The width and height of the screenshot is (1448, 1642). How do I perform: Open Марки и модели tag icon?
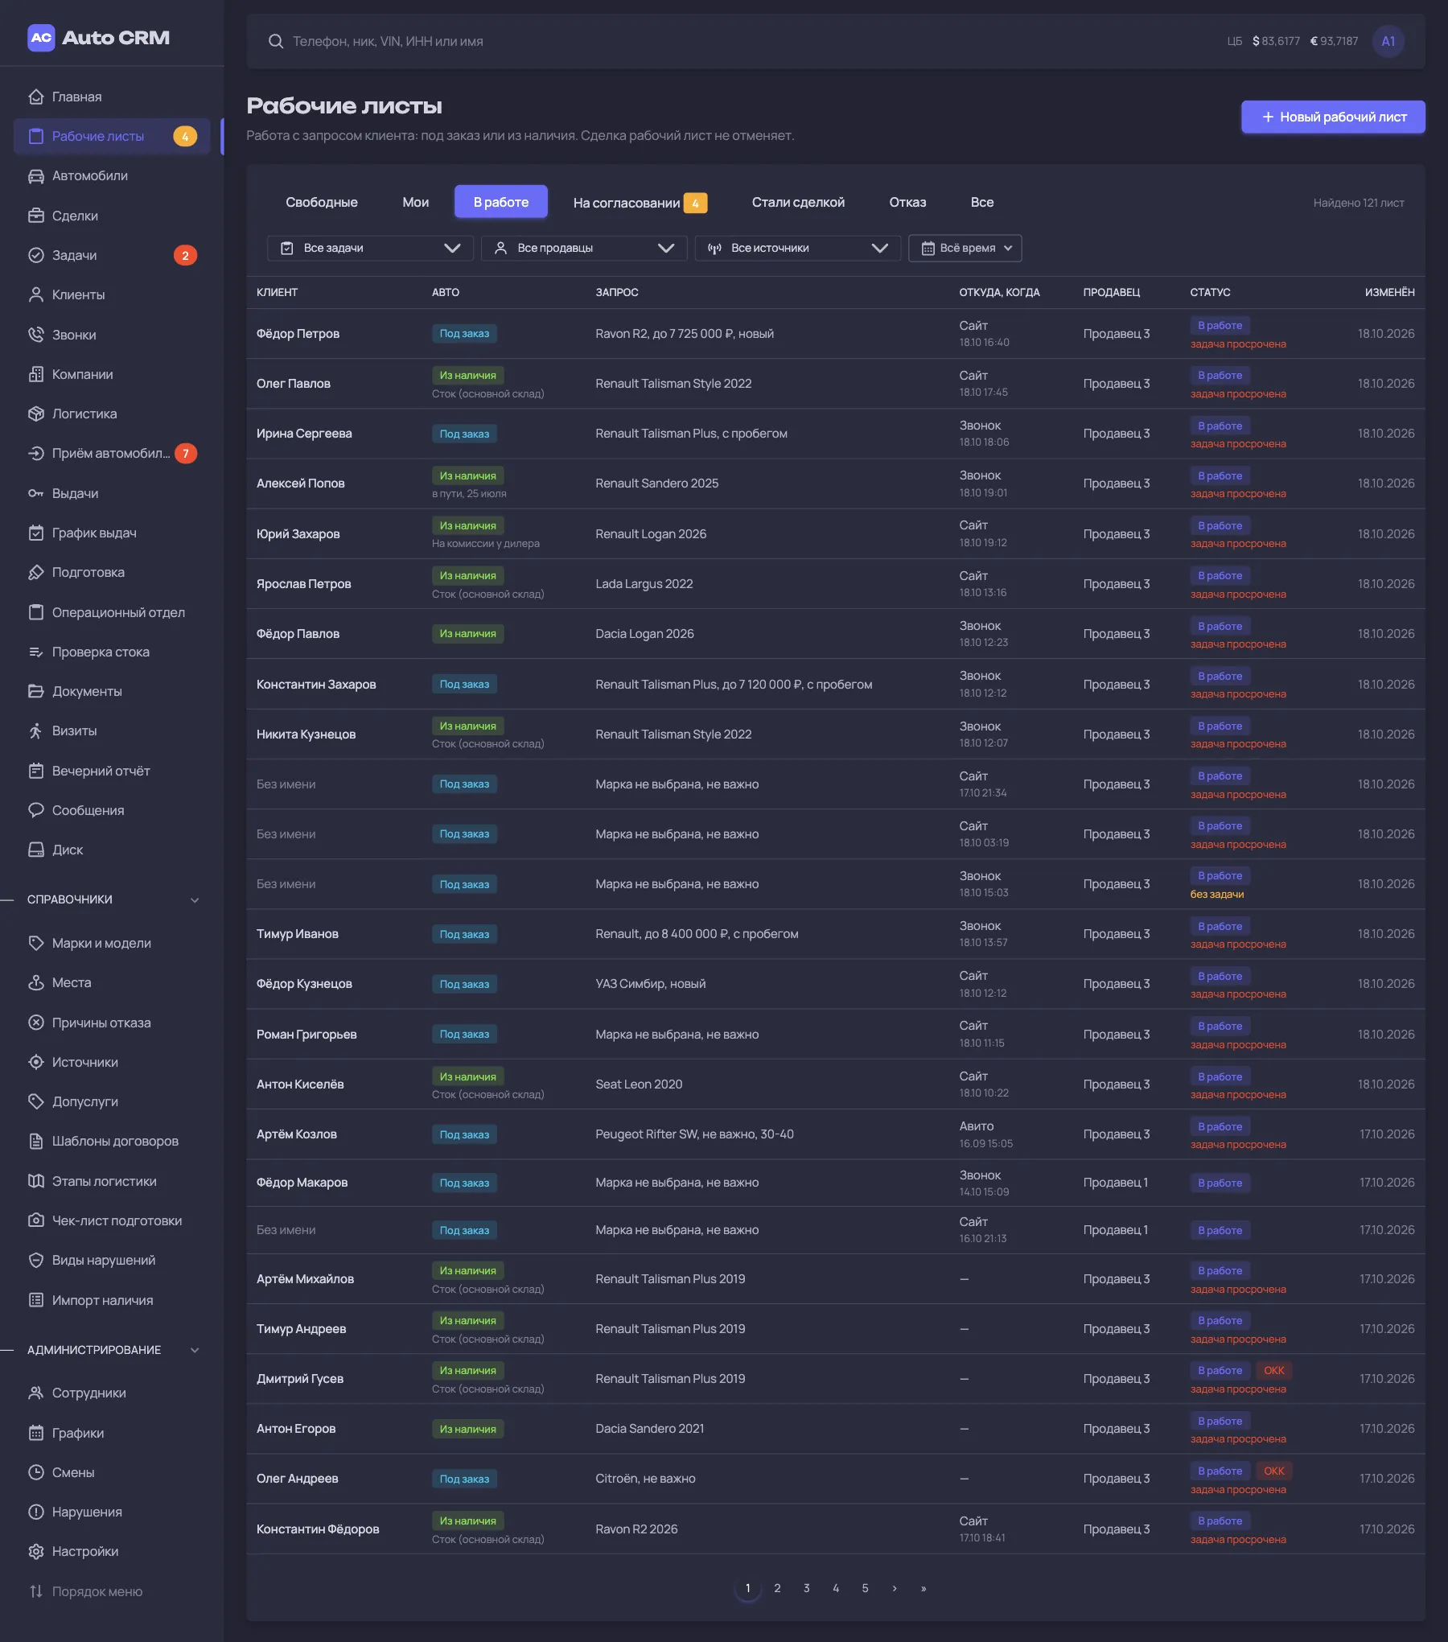(36, 943)
